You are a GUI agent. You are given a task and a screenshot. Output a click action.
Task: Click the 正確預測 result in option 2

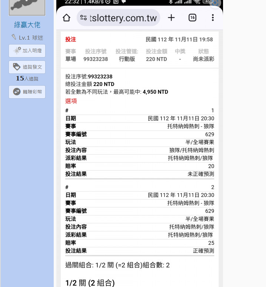203,251
